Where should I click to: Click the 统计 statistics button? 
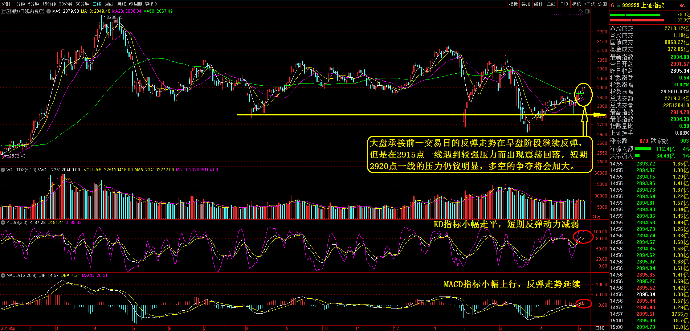[x=539, y=4]
